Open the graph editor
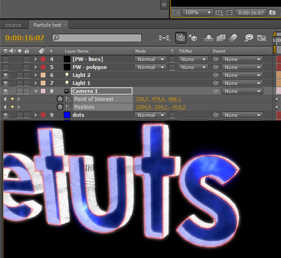This screenshot has height=258, width=281. 261,38
